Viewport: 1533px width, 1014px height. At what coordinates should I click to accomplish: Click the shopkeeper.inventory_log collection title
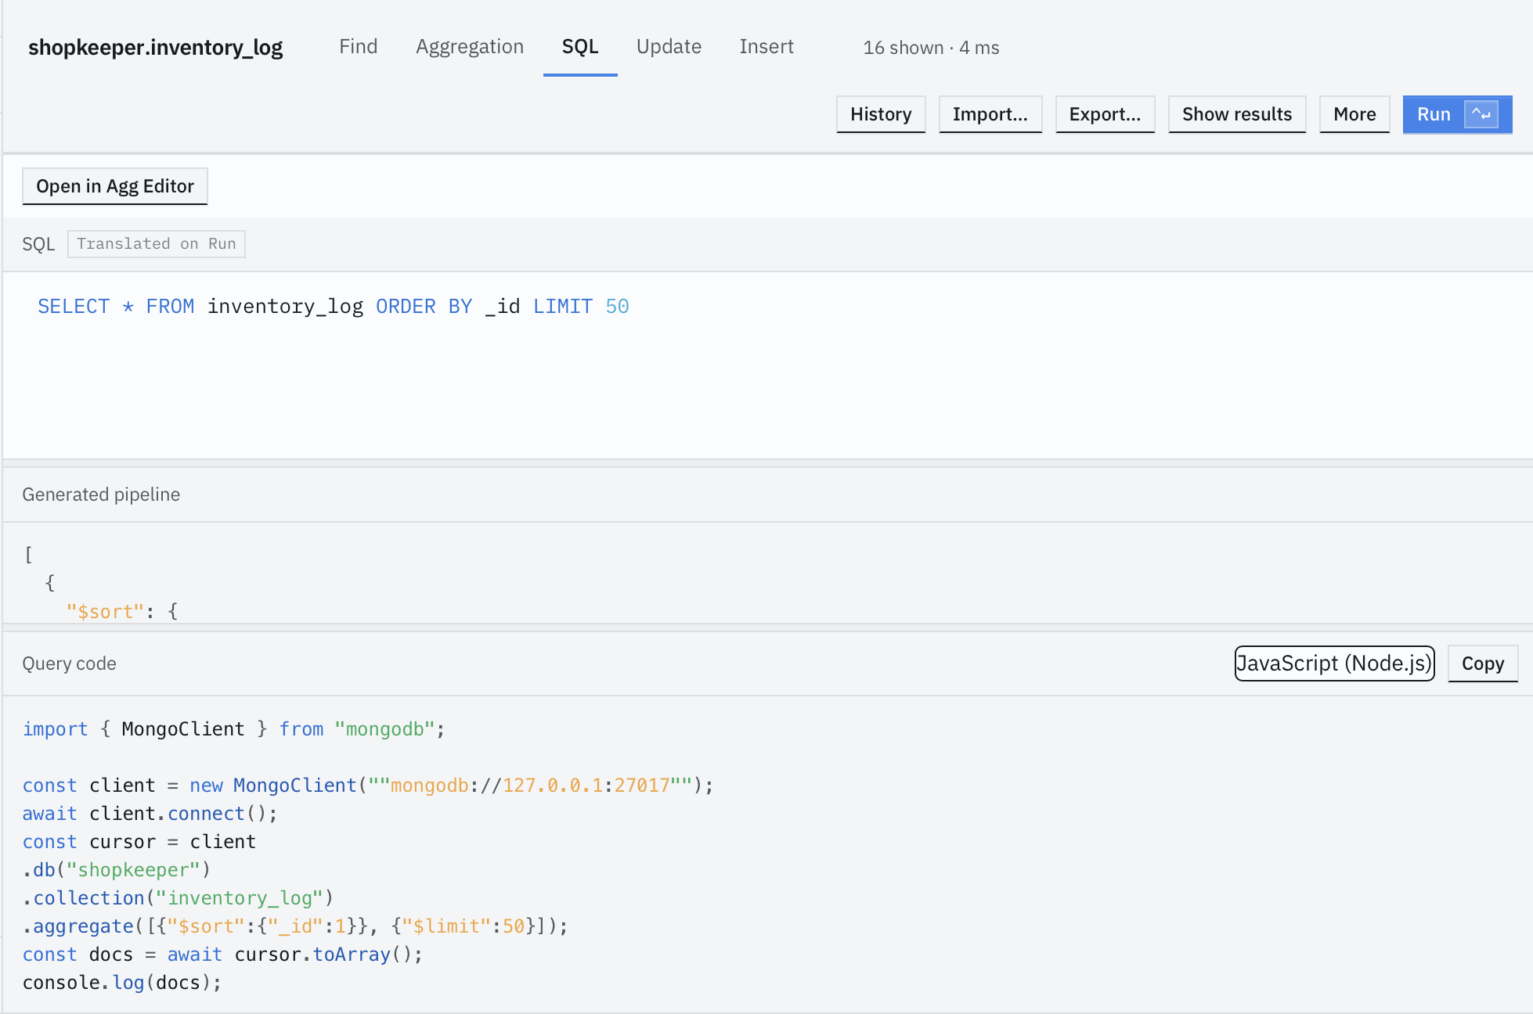pos(155,48)
